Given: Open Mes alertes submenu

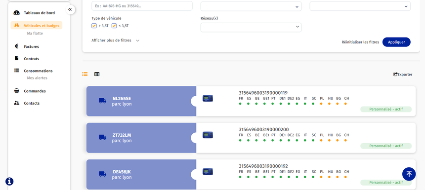Looking at the screenshot, I should pos(37,78).
